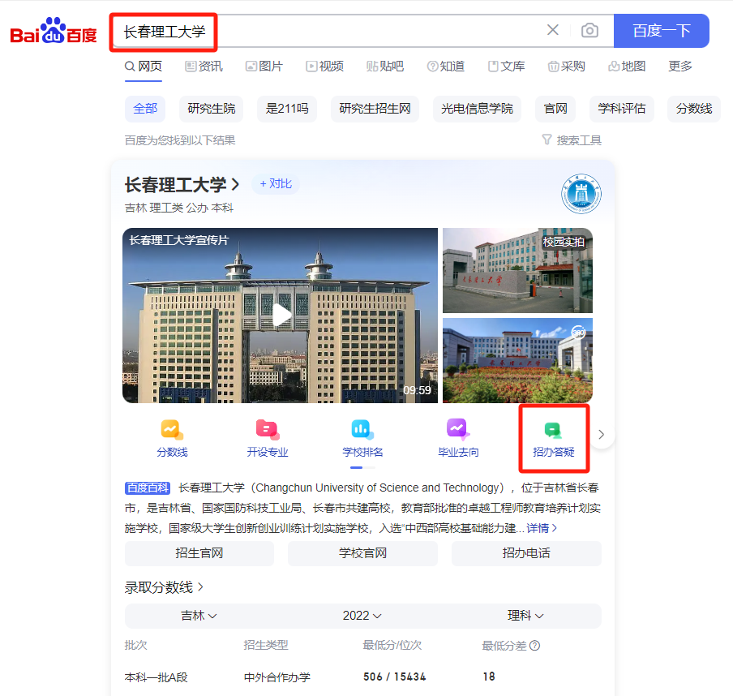Screen dimensions: 733x696
Task: Click the 最低分差 help question icon
Action: point(535,646)
